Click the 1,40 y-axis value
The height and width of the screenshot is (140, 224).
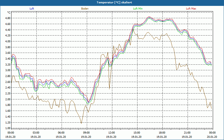tap(8, 116)
